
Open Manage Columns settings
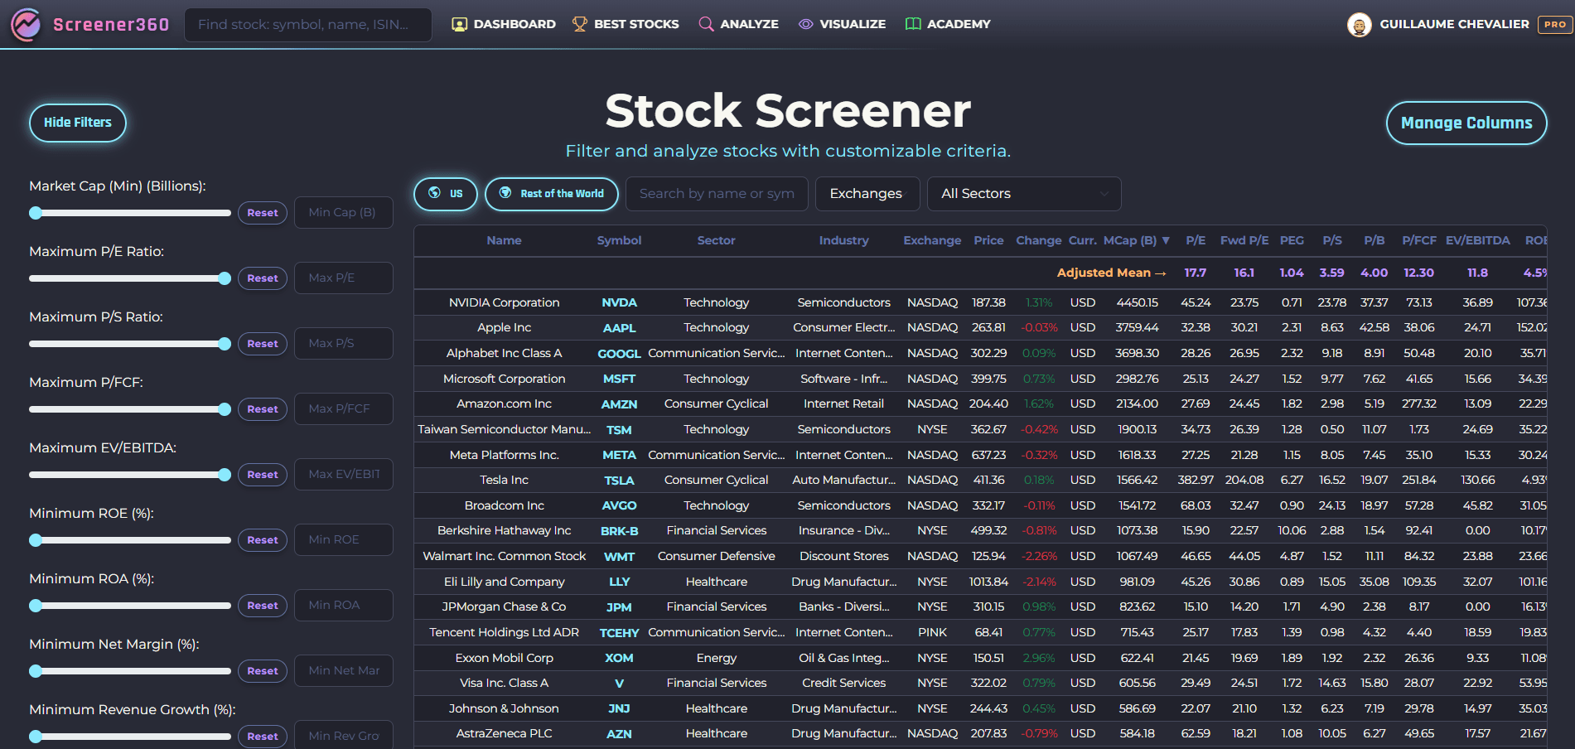(x=1466, y=123)
